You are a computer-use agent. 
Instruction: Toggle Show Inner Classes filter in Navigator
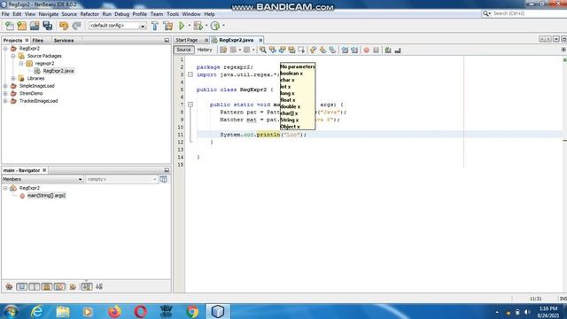[x=59, y=287]
